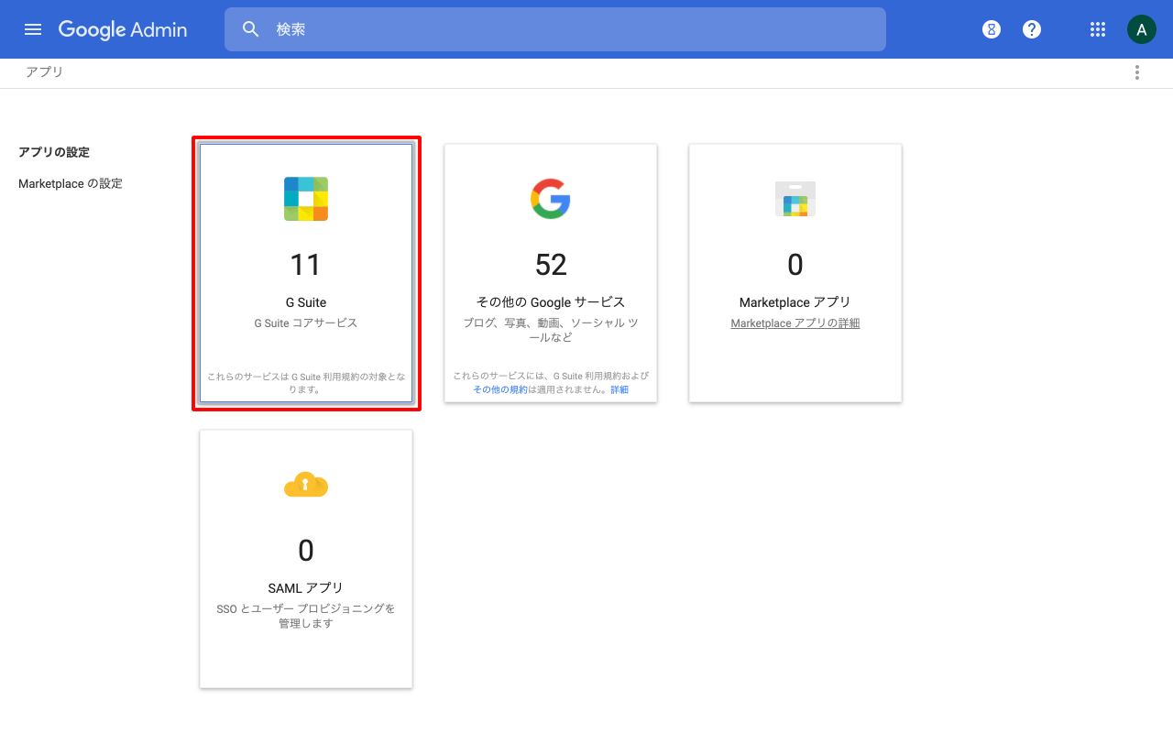Open Marketplace アプリの詳細 link
Viewport: 1173px width, 733px height.
coord(795,323)
